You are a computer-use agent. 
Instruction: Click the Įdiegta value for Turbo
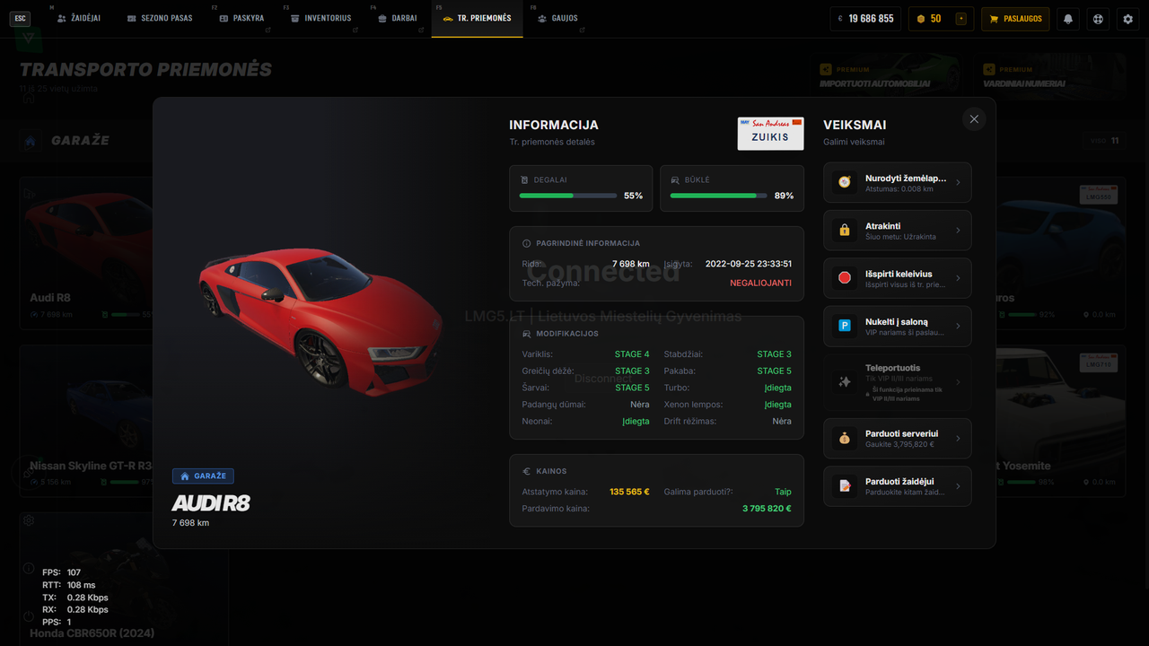778,388
